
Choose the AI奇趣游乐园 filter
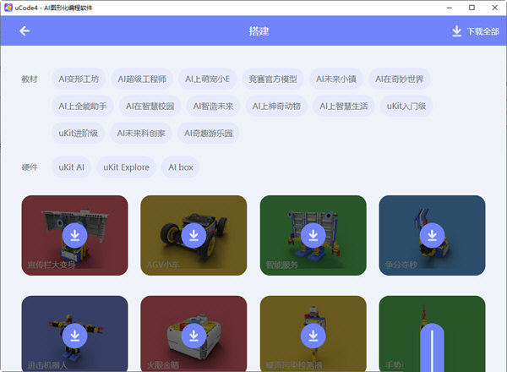[208, 134]
